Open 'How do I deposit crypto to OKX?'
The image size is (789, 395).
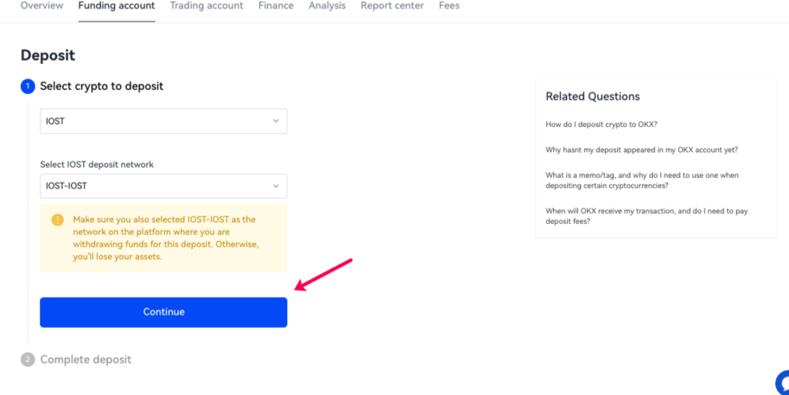tap(601, 124)
